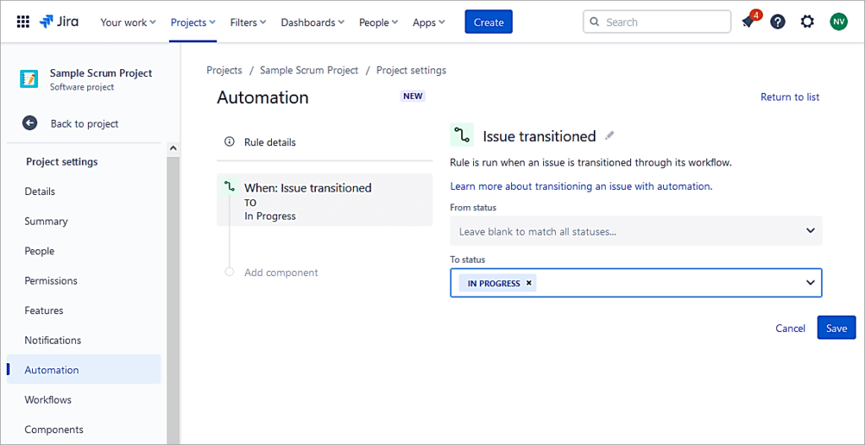The width and height of the screenshot is (865, 445).
Task: Open the help question mark icon
Action: 777,22
